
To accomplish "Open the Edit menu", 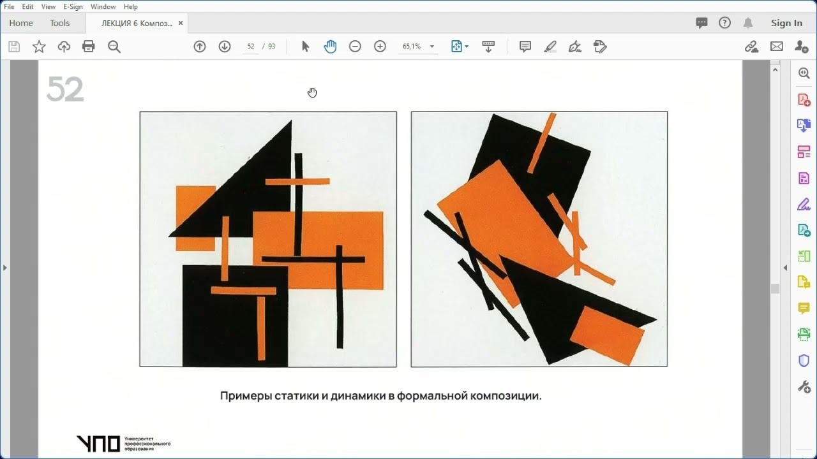I will [27, 6].
